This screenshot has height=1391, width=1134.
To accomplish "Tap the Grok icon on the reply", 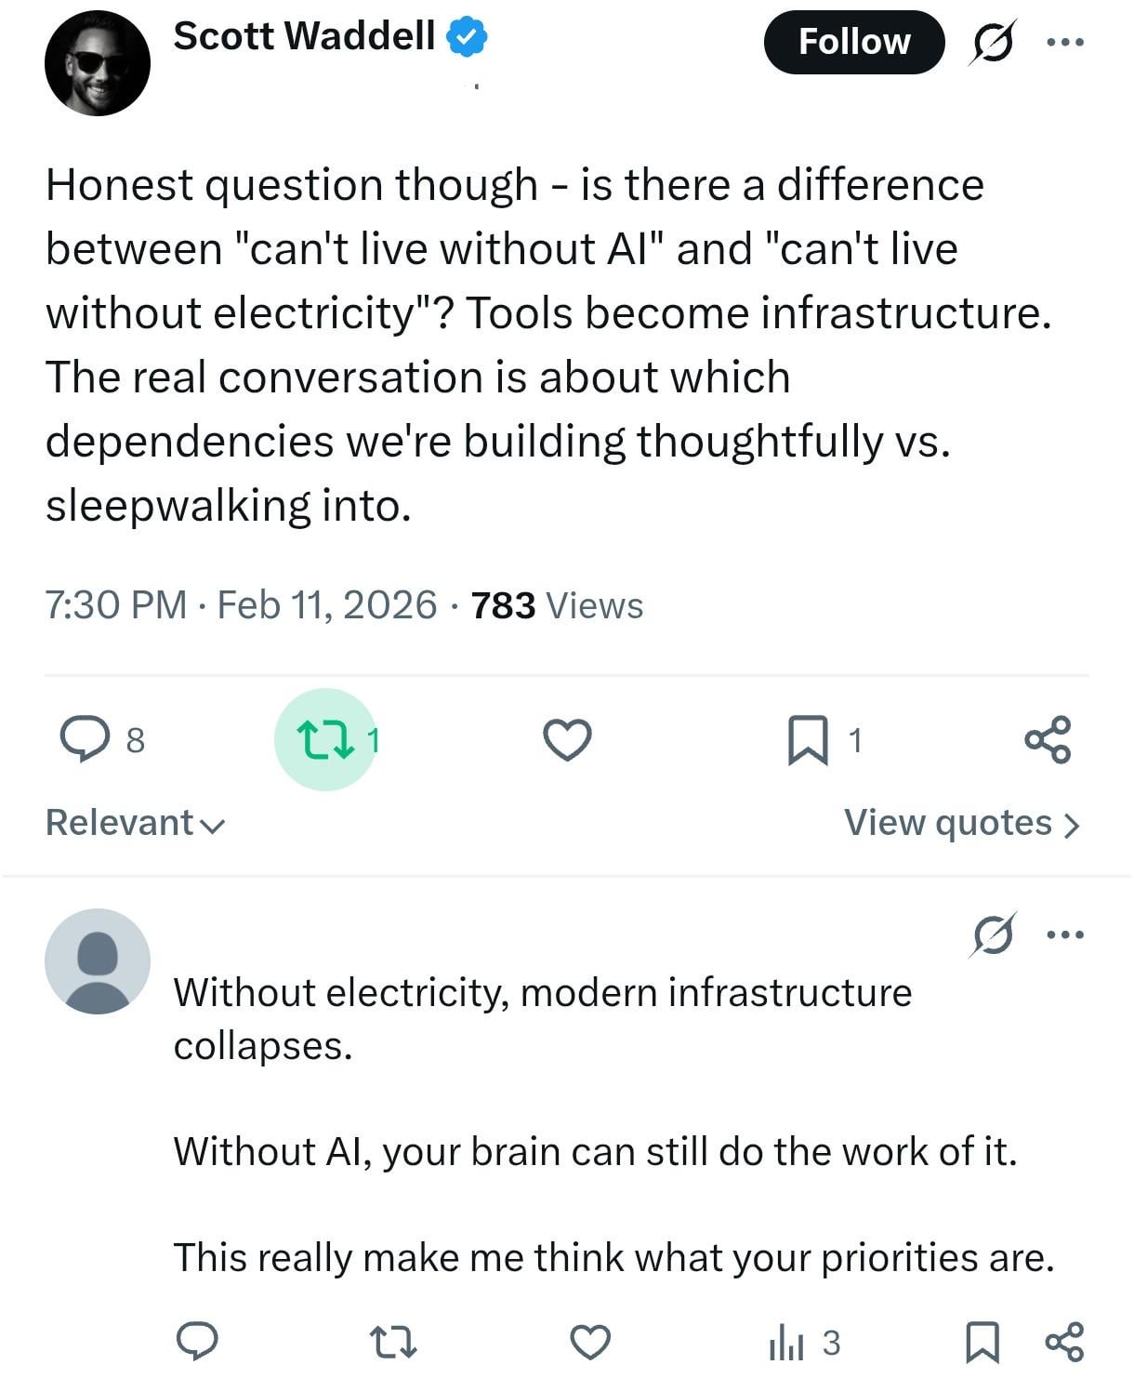I will (x=992, y=934).
